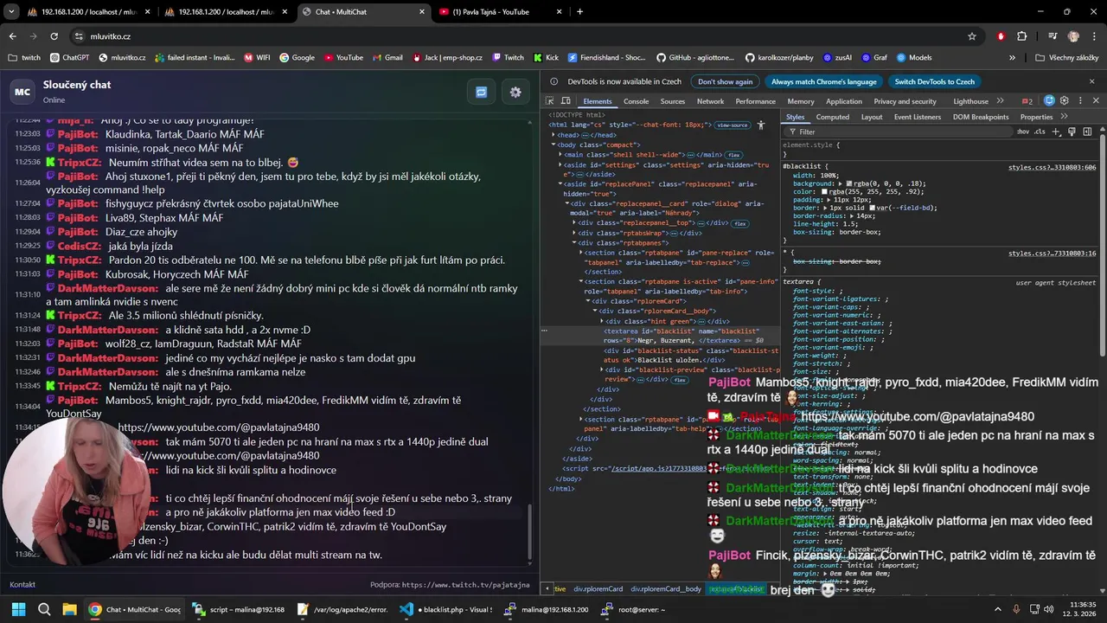Open DevTools settings gear
Viewport: 1107px width, 623px height.
(x=1065, y=101)
